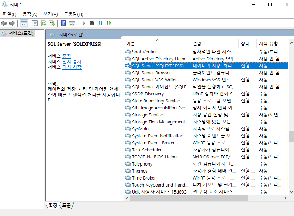The height and width of the screenshot is (216, 294).
Task: Select the Udk 사용자 서비스_15d893 row
Action: pyautogui.click(x=207, y=192)
